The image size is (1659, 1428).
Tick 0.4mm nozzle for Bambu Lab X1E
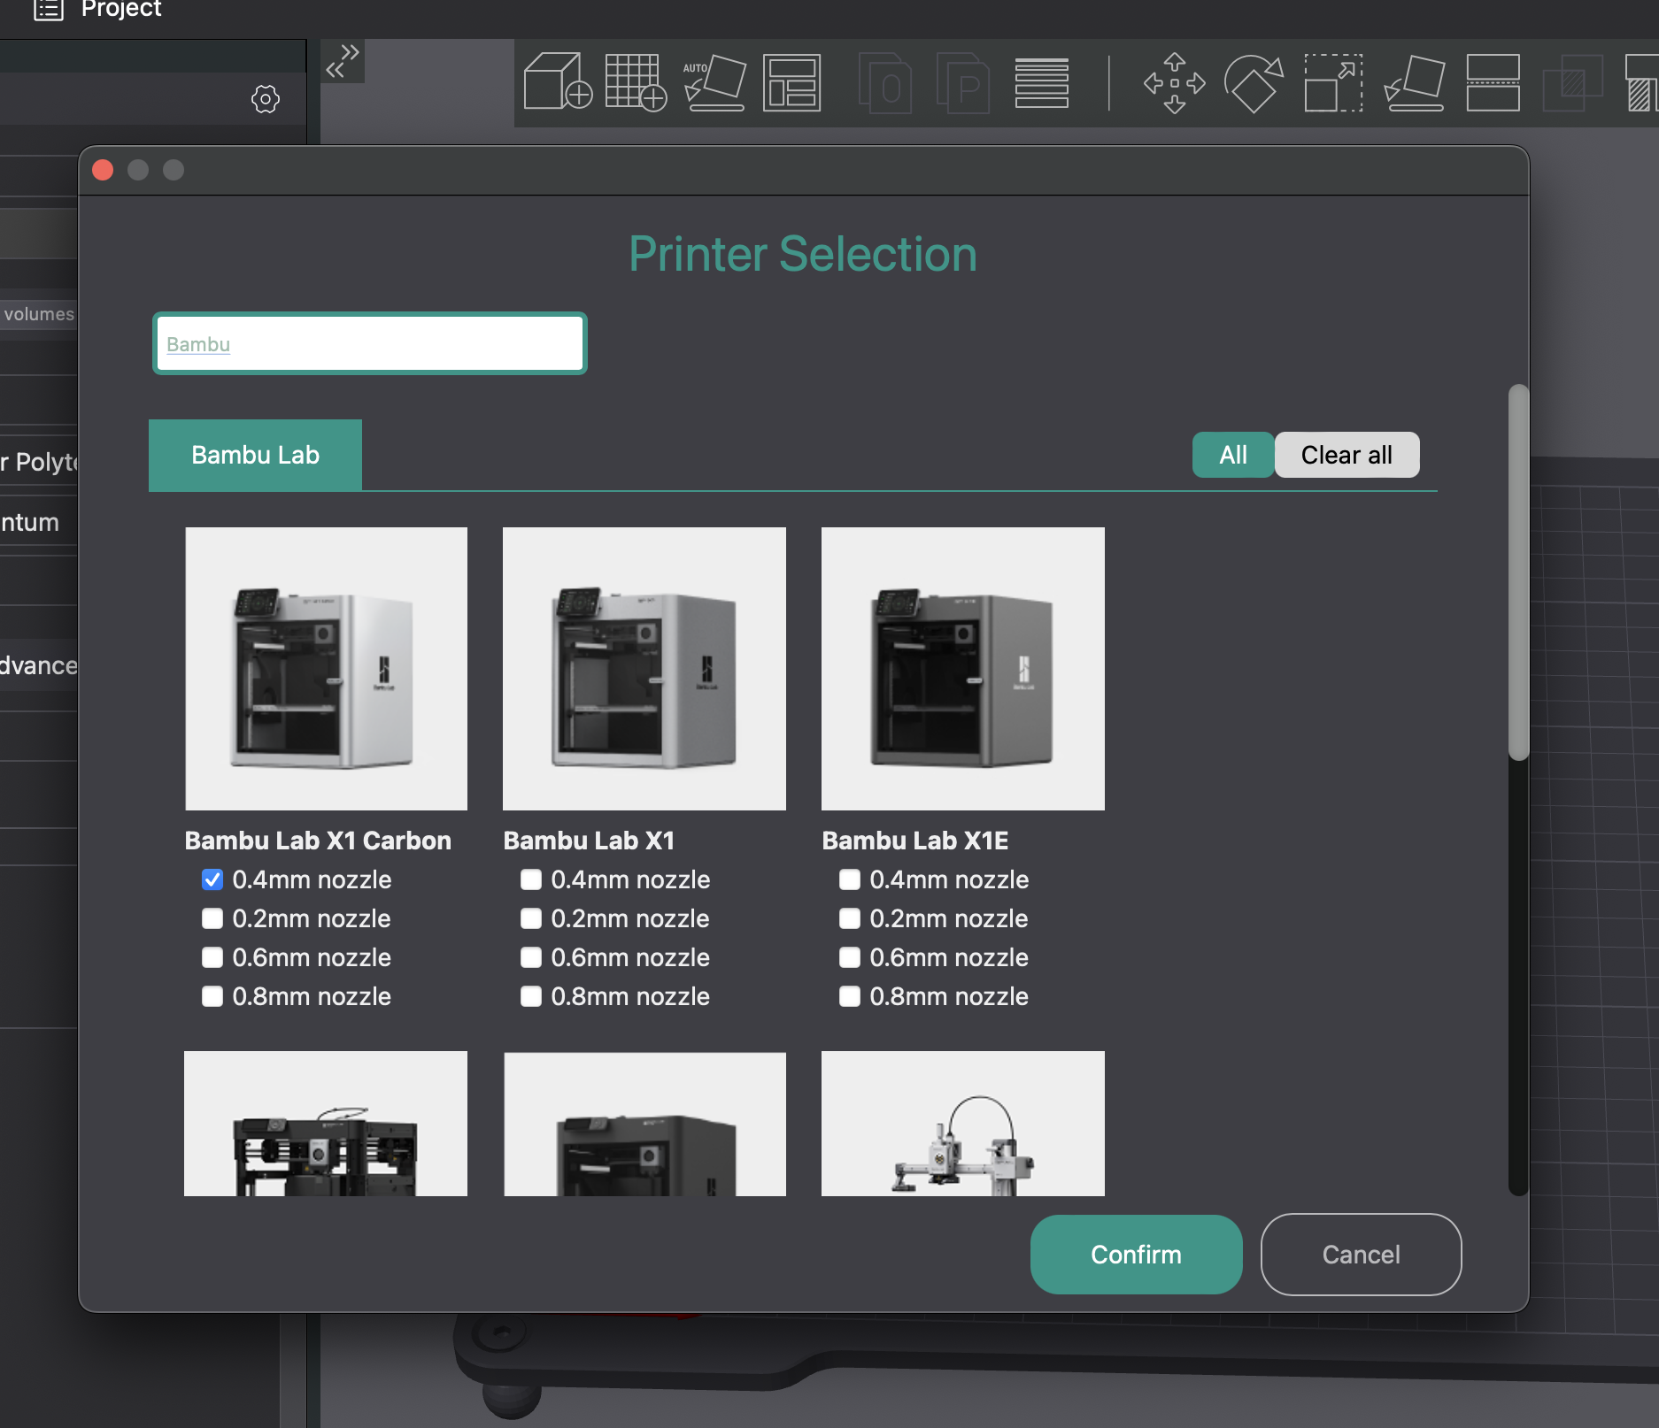[850, 879]
